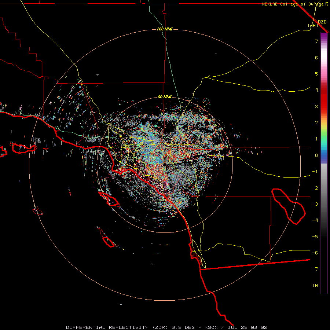The height and width of the screenshot is (330, 330).
Task: Click the 5 value on the color scale
Action: pos(316,74)
